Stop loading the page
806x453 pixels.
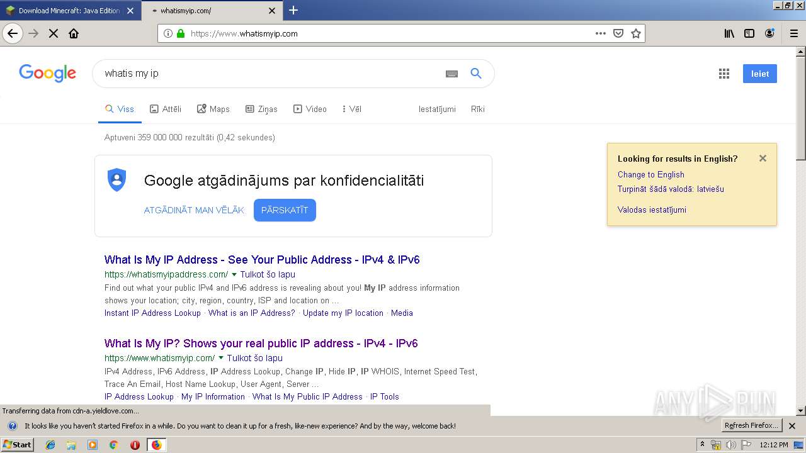54,33
